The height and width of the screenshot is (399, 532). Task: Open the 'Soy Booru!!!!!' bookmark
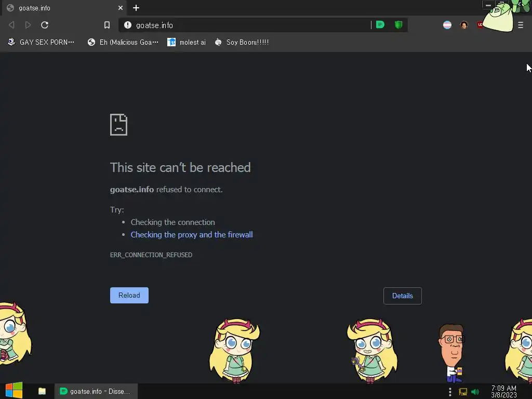(242, 42)
